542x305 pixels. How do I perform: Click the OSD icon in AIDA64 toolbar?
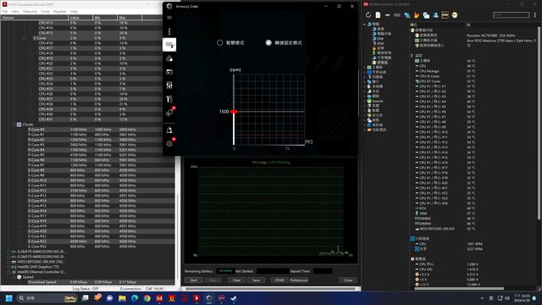click(445, 15)
